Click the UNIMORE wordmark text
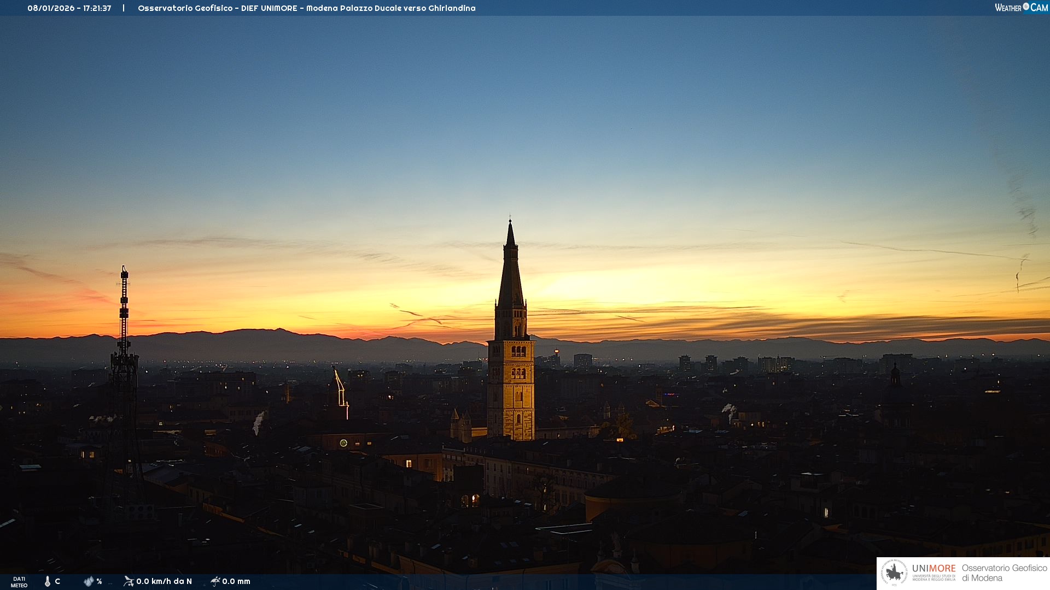1050x590 pixels. pyautogui.click(x=934, y=569)
